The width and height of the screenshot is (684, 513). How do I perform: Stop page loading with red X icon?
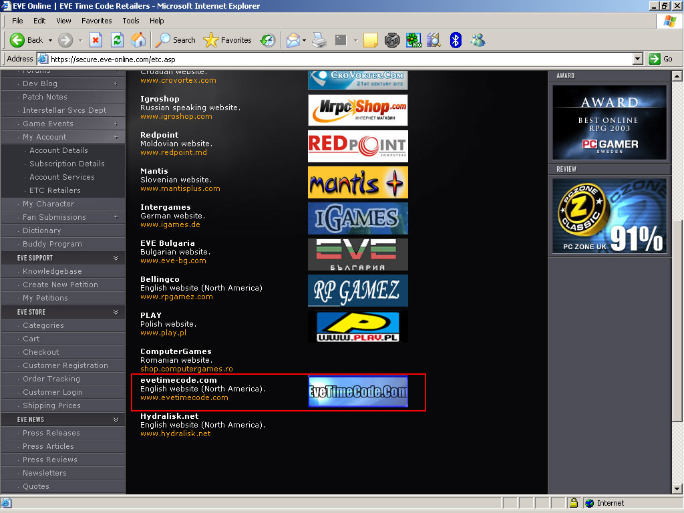(x=96, y=40)
